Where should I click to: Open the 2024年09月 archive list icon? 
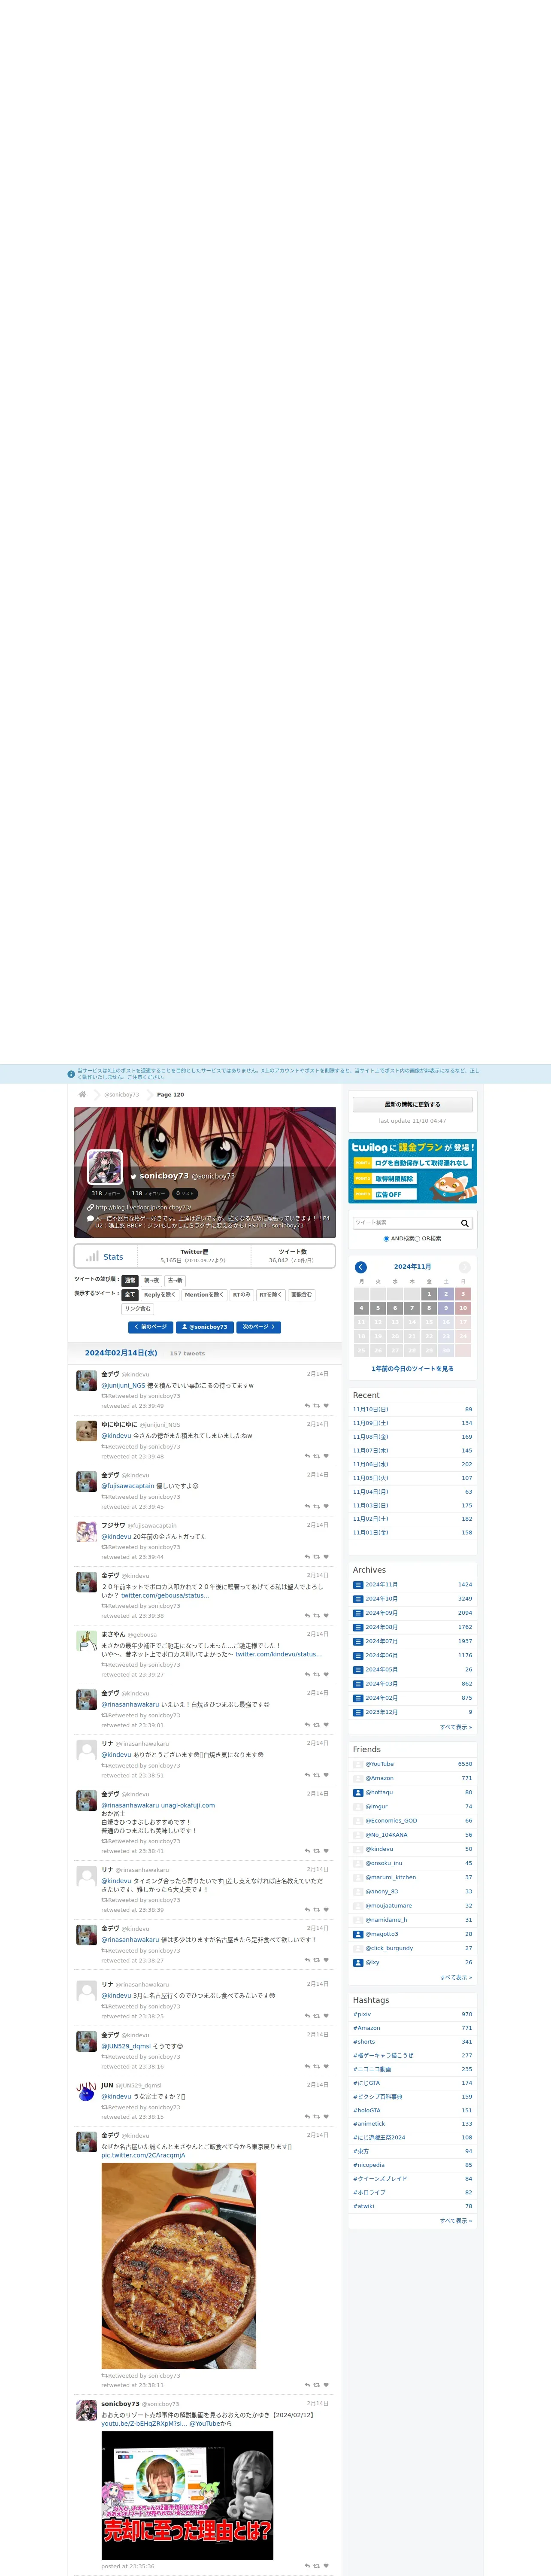click(358, 1613)
